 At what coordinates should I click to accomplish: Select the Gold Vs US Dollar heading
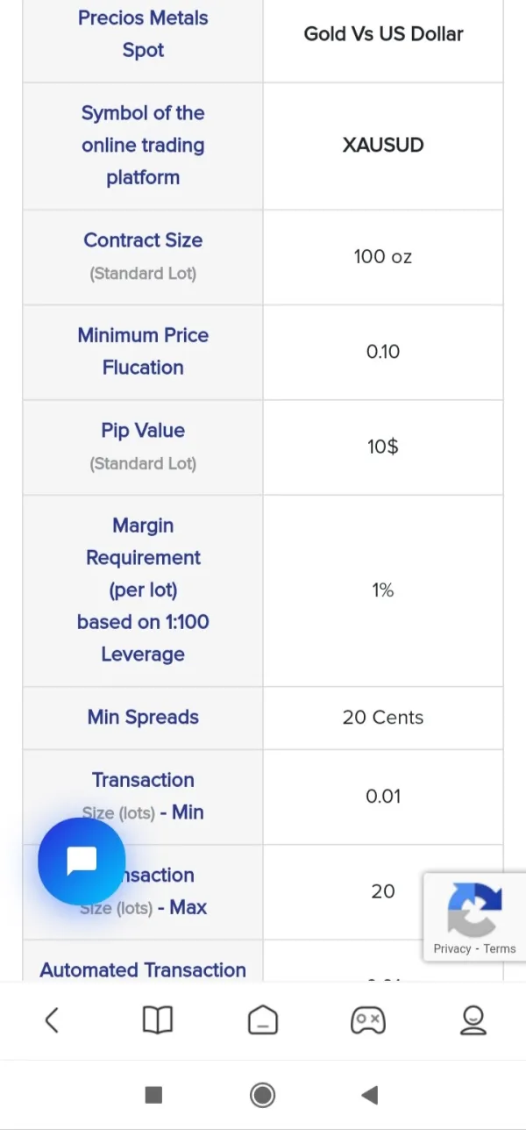(383, 34)
